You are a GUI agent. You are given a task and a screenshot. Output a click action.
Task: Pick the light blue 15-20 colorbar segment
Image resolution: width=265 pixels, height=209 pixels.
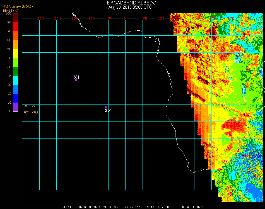(15, 89)
